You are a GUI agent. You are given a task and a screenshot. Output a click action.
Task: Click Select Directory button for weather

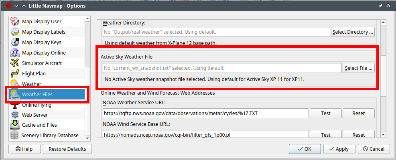pos(353,32)
